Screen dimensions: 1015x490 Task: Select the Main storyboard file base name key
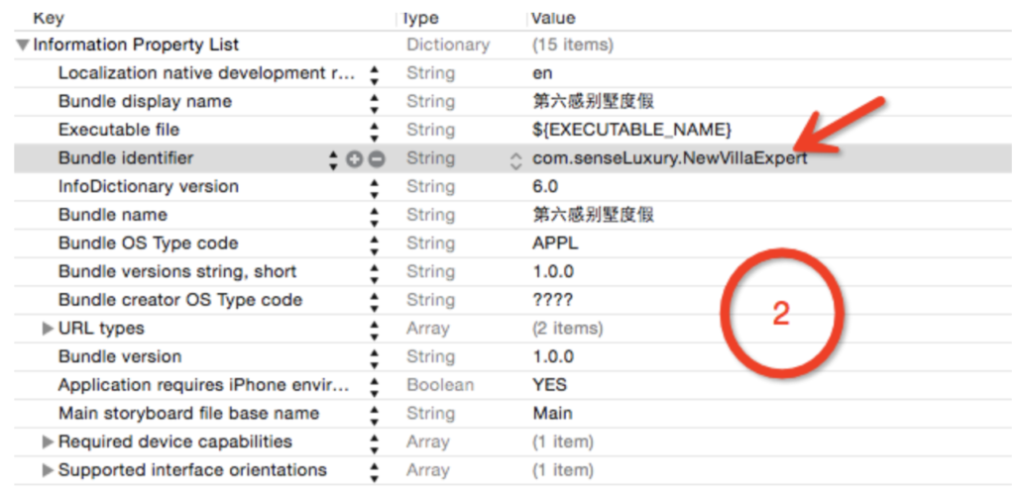[x=188, y=414]
